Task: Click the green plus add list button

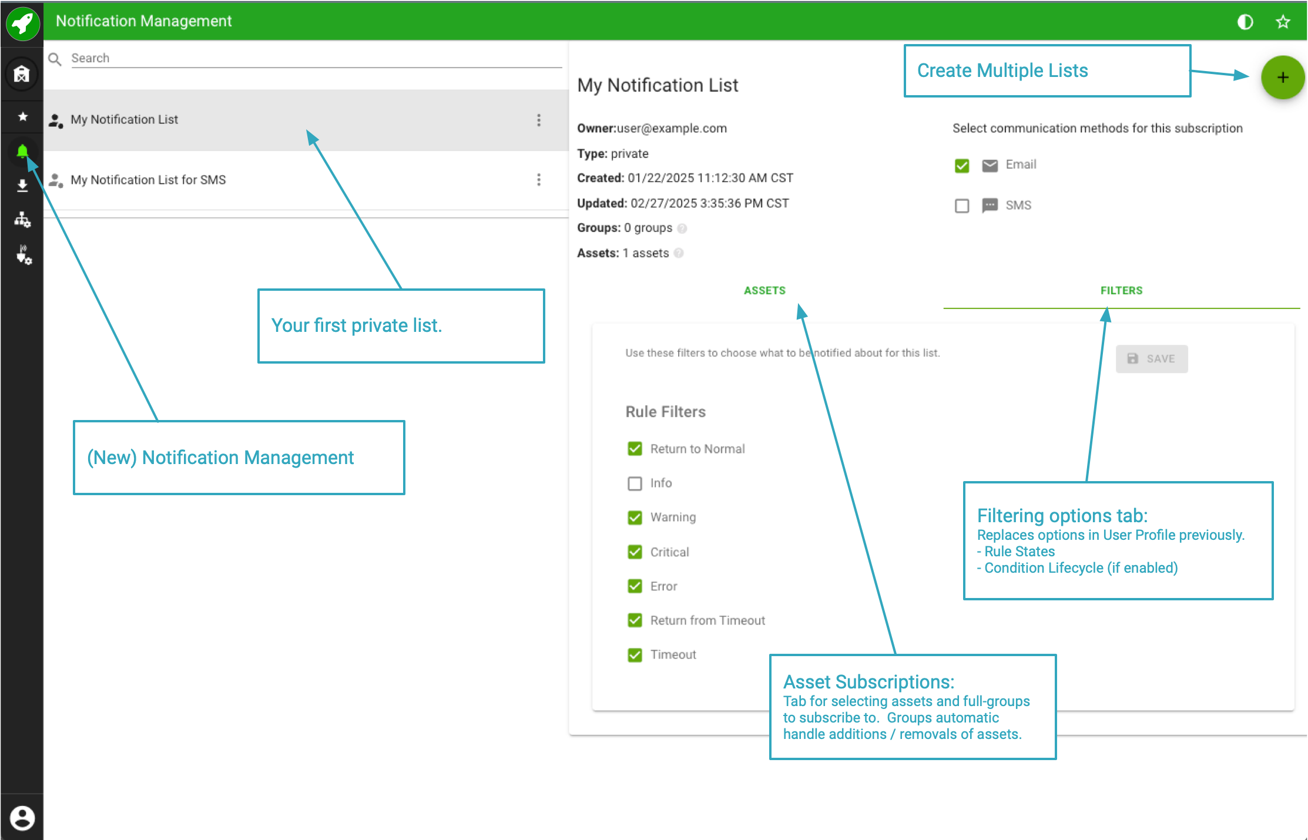Action: coord(1283,78)
